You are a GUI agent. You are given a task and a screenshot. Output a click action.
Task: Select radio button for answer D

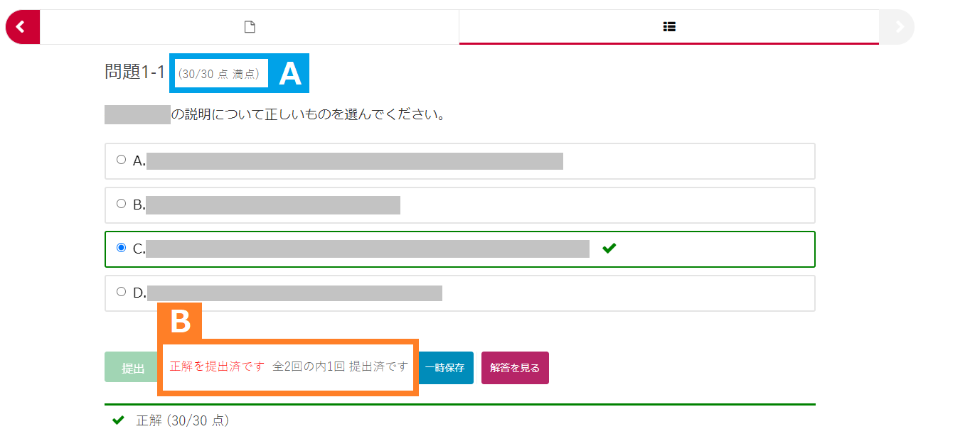point(121,292)
